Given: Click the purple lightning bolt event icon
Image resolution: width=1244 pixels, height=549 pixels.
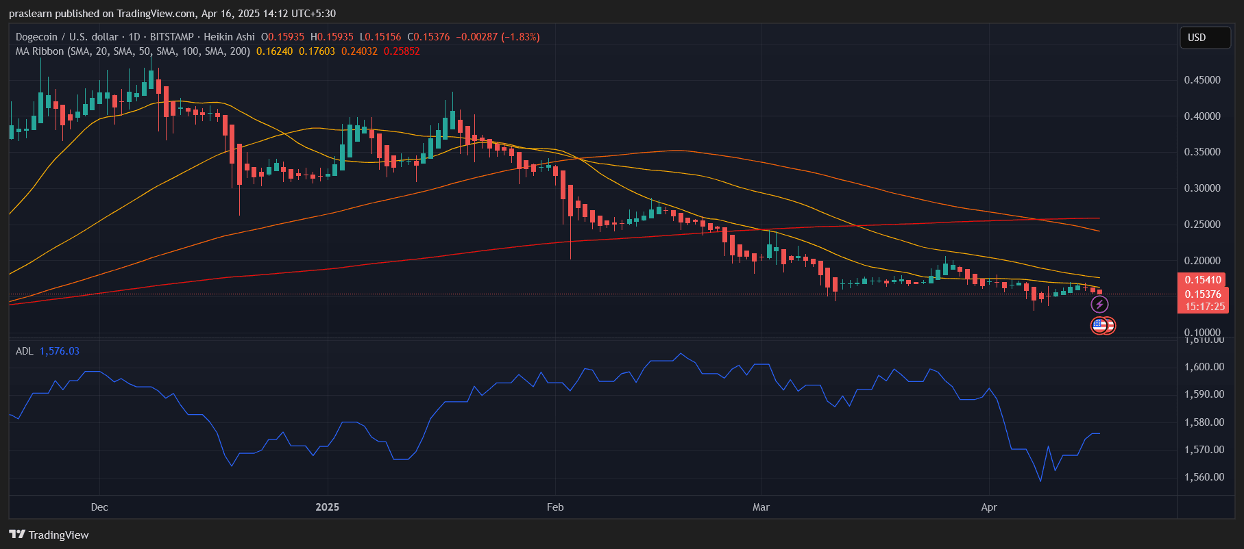Looking at the screenshot, I should click(1099, 305).
